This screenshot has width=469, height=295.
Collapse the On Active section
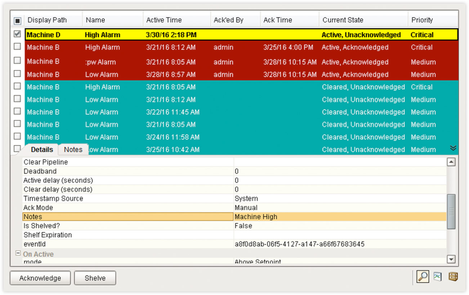point(18,254)
